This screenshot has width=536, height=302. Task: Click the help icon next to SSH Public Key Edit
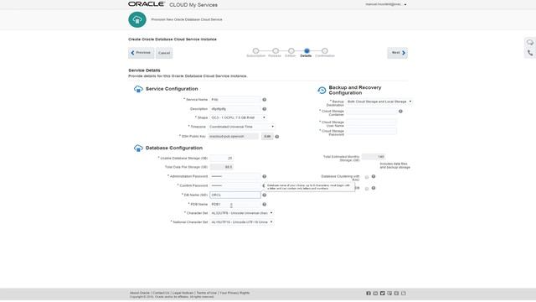tap(277, 137)
